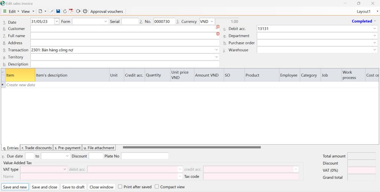The height and width of the screenshot is (192, 380).
Task: Click the horizontal scrollbar below the grid
Action: tap(191, 147)
